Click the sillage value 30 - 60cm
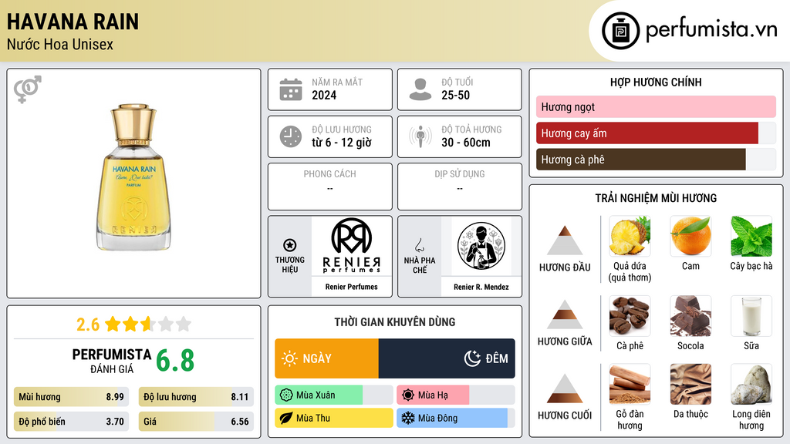The width and height of the screenshot is (790, 444). [x=466, y=143]
